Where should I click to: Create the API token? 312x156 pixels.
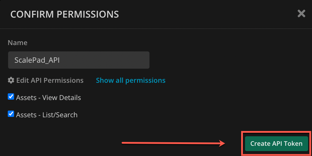276,143
